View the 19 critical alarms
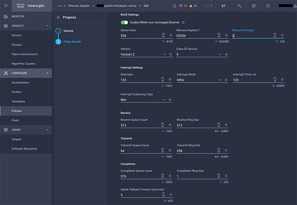 183,6
